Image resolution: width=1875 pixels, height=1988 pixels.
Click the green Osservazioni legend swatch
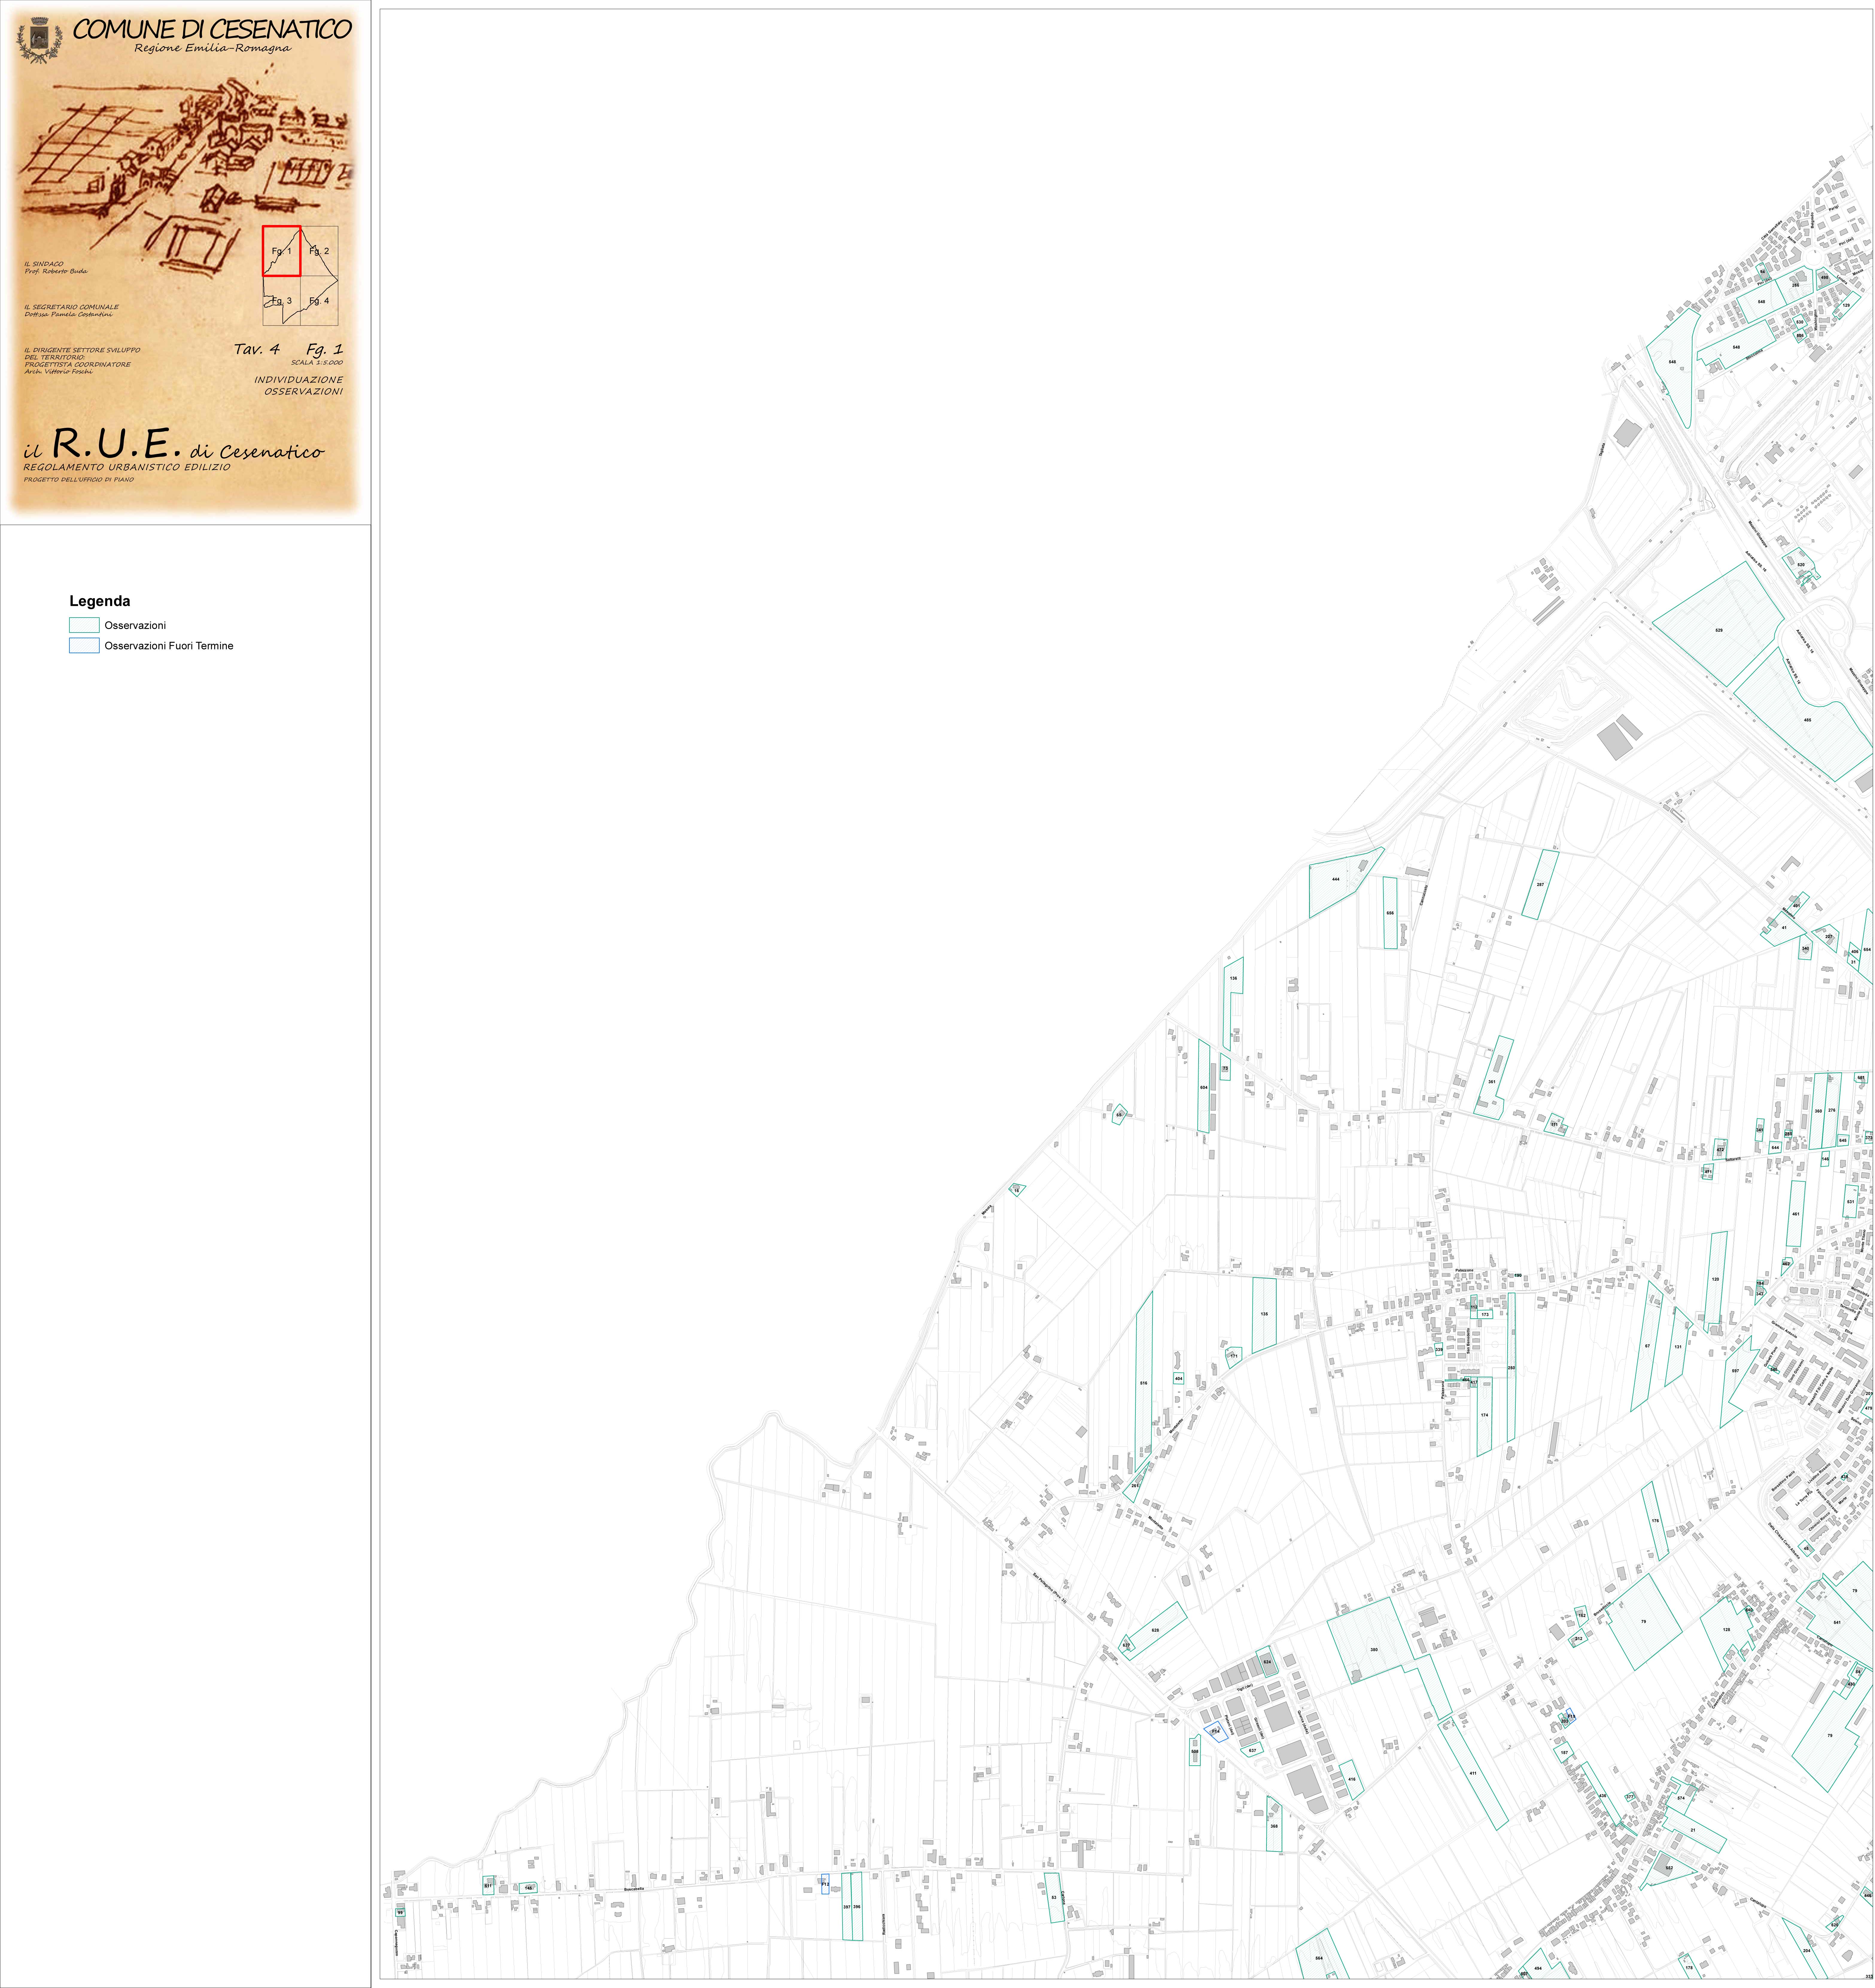click(x=84, y=625)
